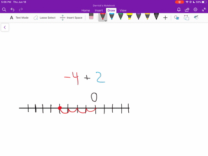Select the yellow highlighter
208x156 pixels.
tap(130, 16)
